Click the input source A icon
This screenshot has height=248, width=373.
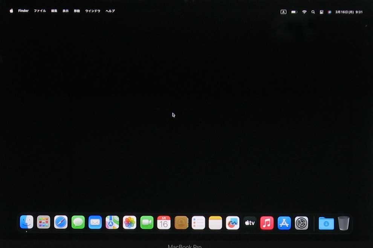pos(283,12)
